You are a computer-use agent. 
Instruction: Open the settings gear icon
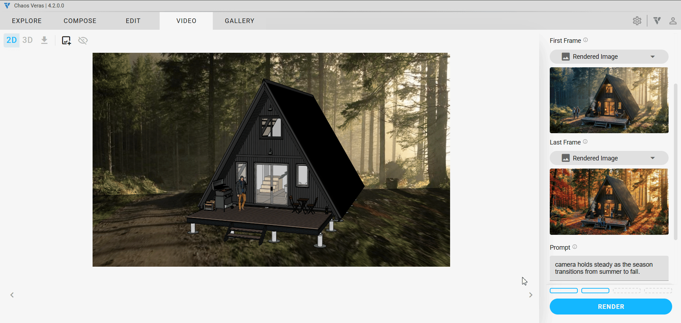637,21
